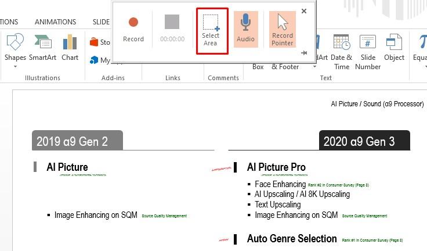Open the My Apps add-ins

(x=100, y=60)
